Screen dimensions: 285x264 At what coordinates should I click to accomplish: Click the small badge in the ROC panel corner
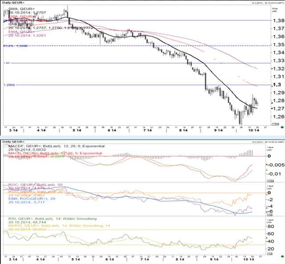click(x=269, y=215)
